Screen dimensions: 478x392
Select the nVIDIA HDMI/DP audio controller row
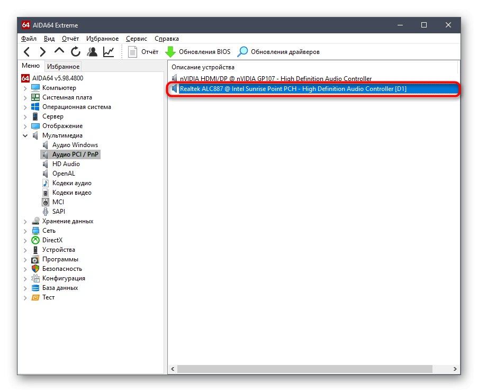313,79
